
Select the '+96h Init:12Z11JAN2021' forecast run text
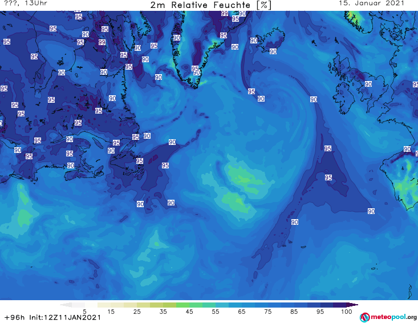coord(52,317)
